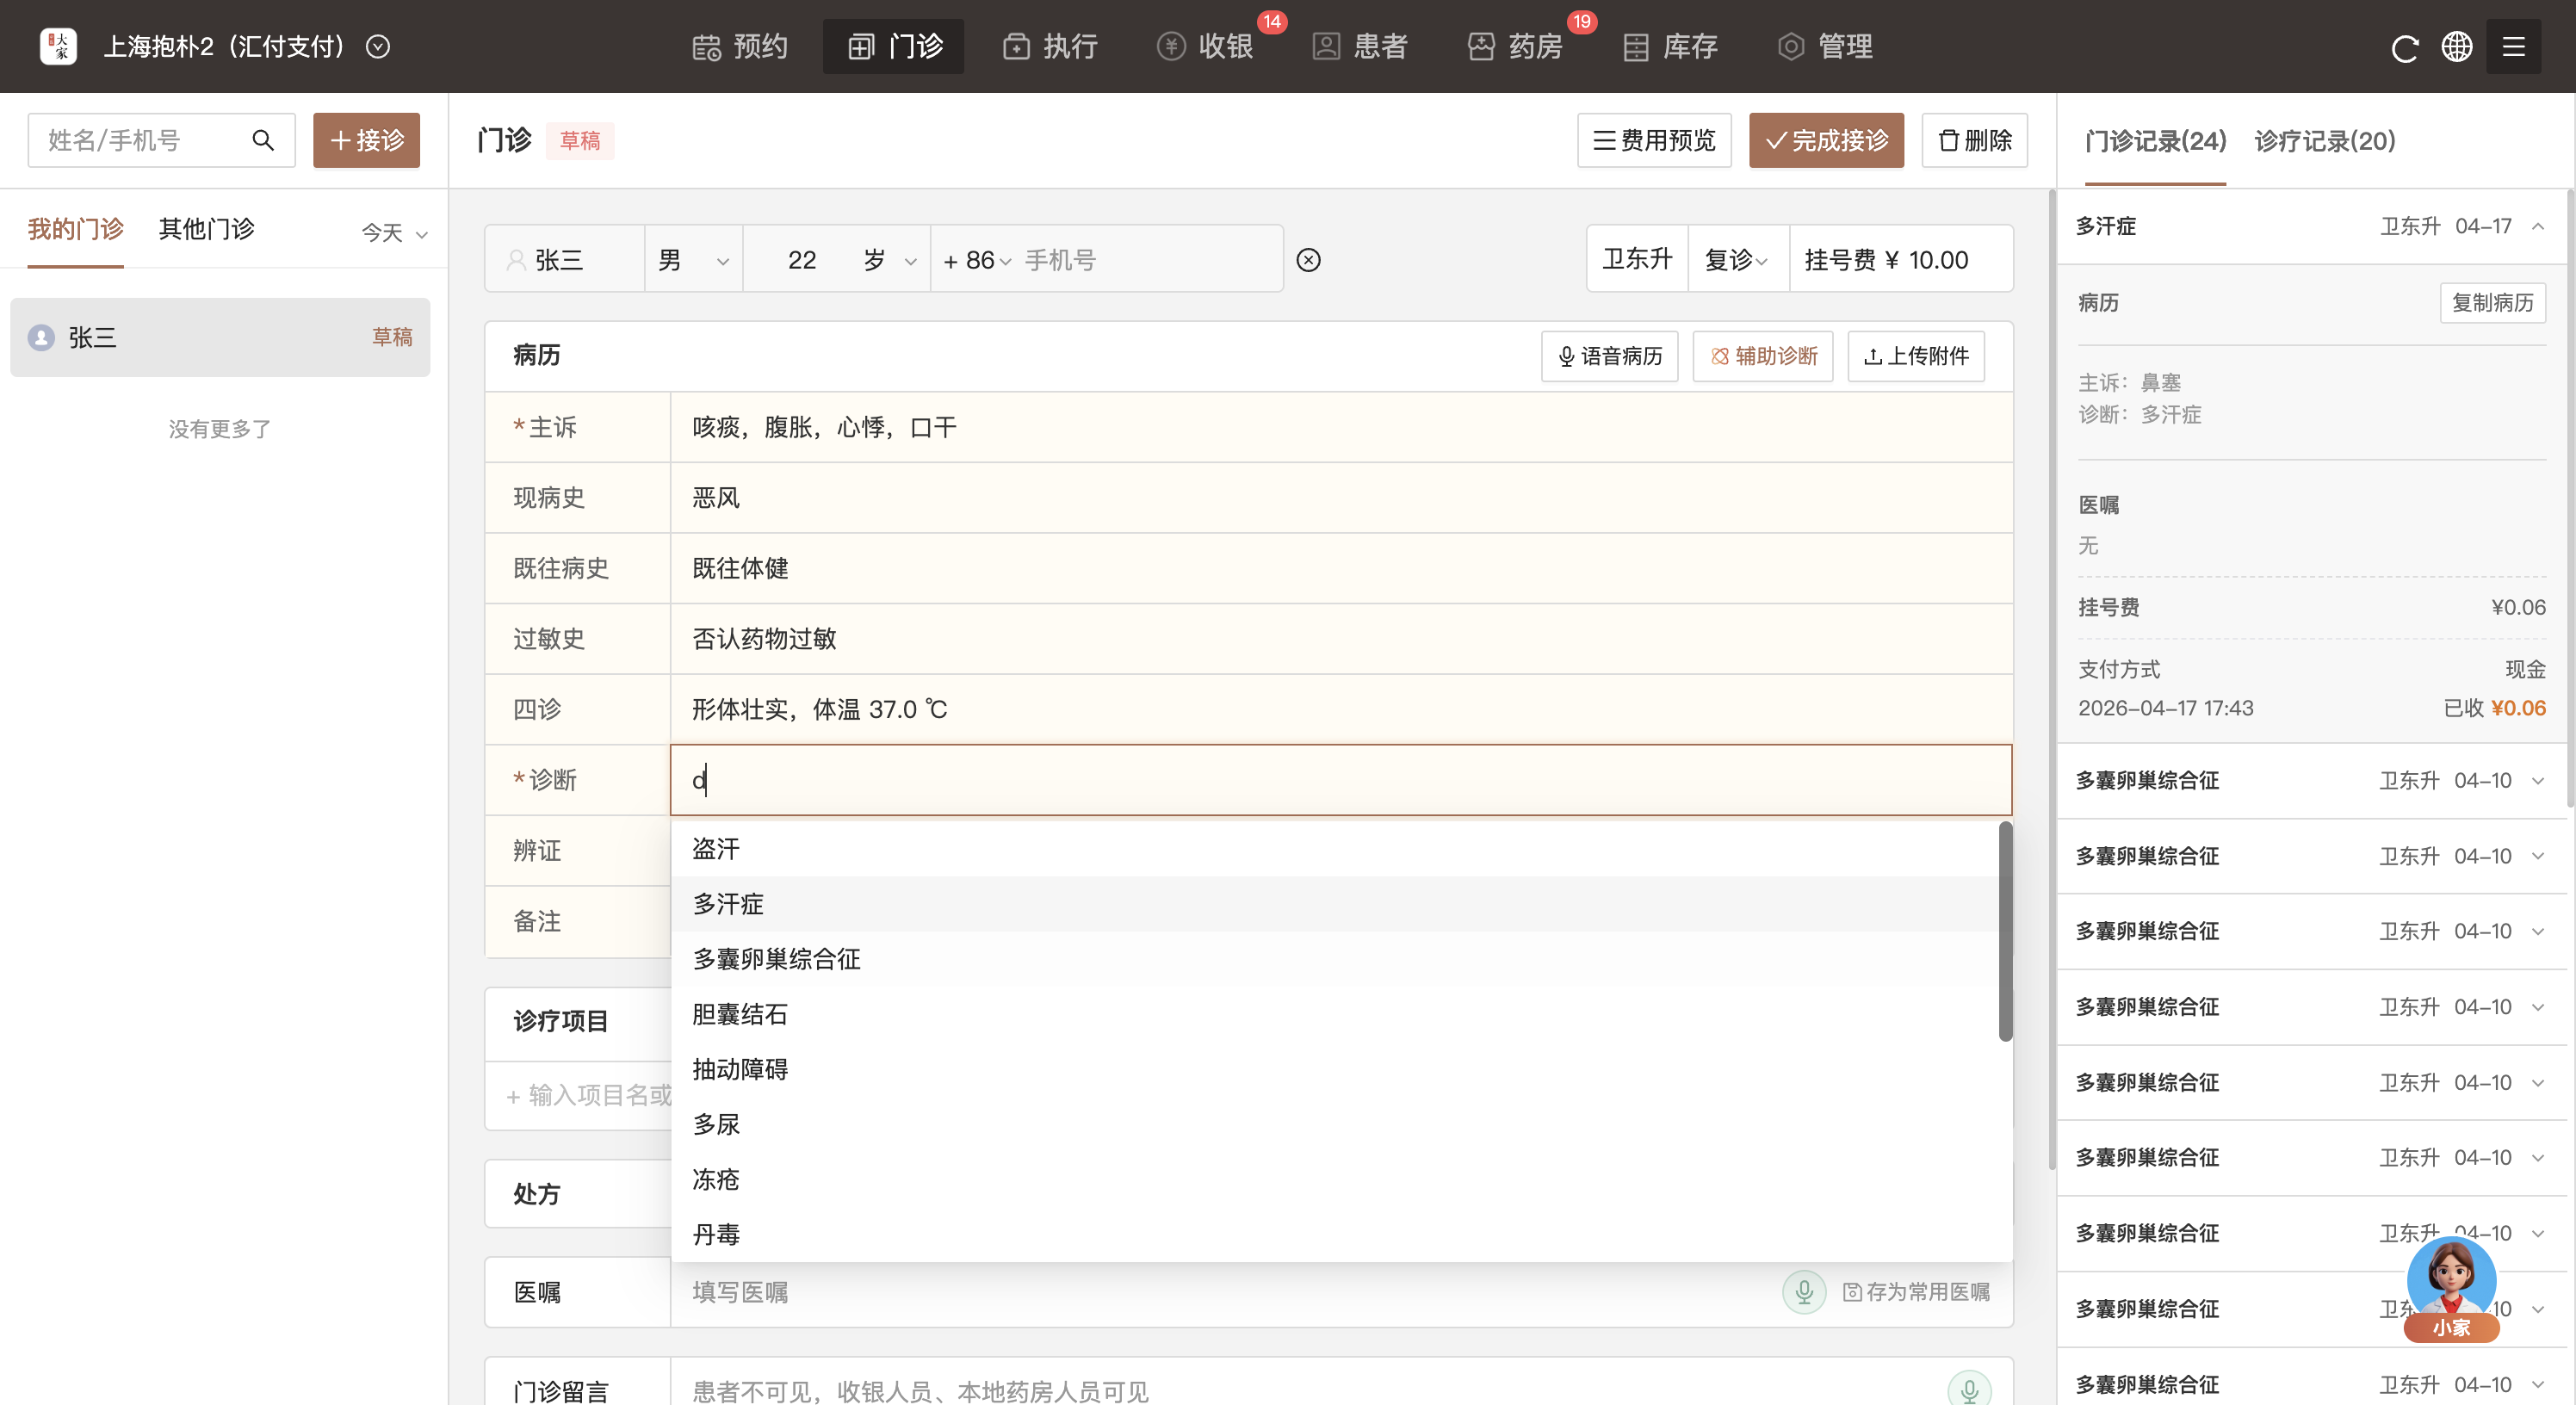This screenshot has height=1405, width=2576.
Task: Select 多囊卵巢综合征 from diagnosis suggestions
Action: click(x=776, y=959)
